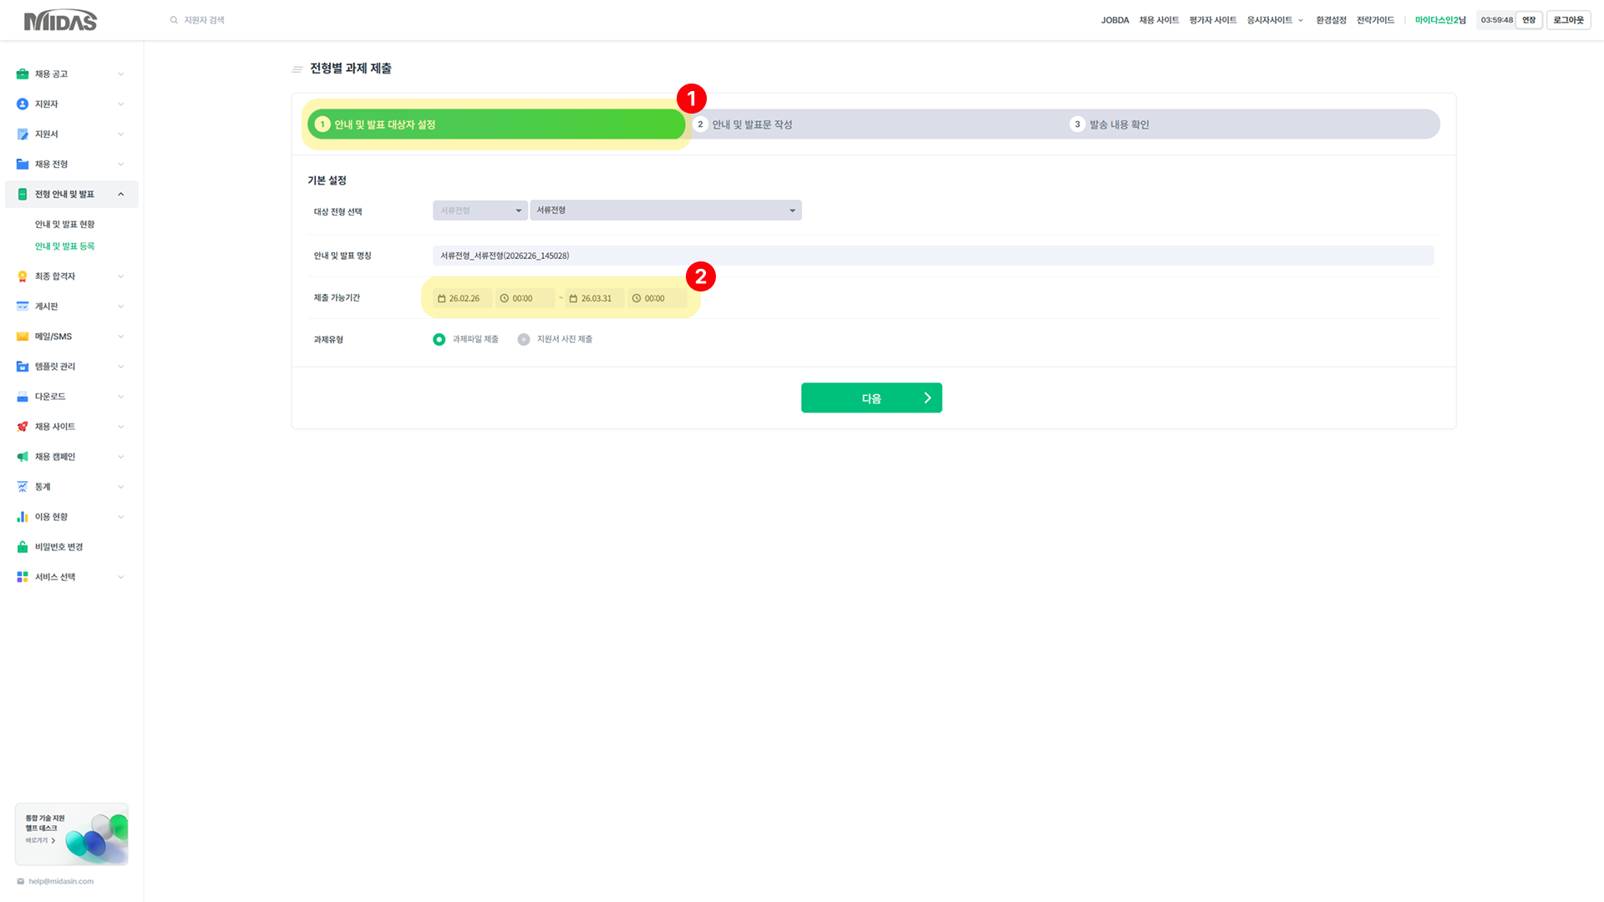Select the 지원서 사진 제출 radio option
This screenshot has width=1604, height=902.
(x=524, y=340)
